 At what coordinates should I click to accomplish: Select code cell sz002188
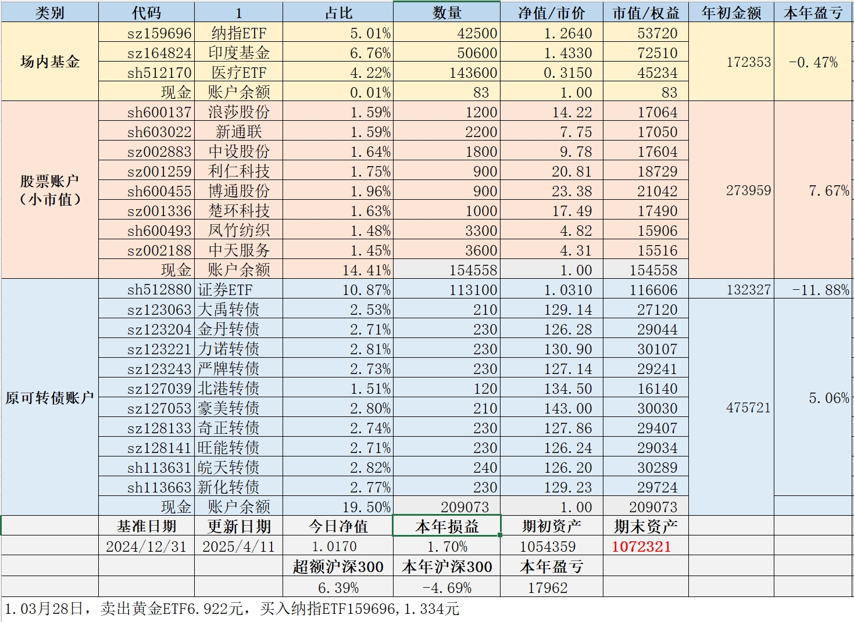(146, 250)
